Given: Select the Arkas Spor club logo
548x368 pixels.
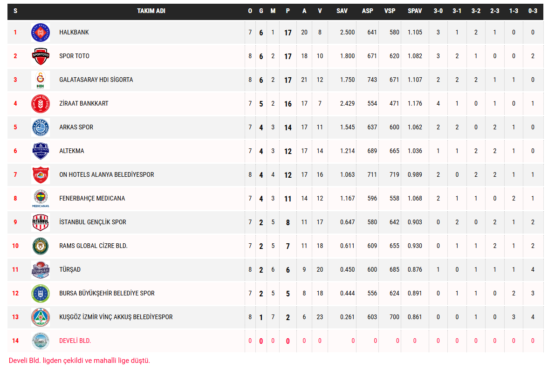Looking at the screenshot, I should [40, 127].
